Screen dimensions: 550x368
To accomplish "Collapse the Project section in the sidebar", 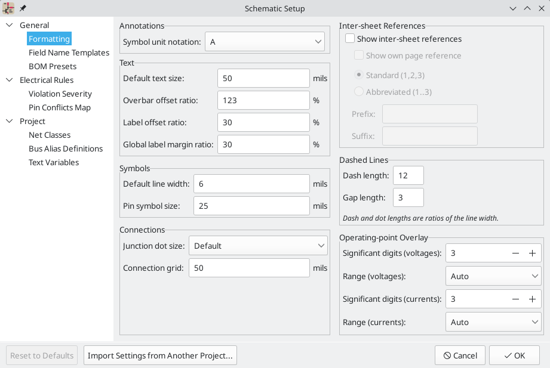I will pyautogui.click(x=8, y=121).
